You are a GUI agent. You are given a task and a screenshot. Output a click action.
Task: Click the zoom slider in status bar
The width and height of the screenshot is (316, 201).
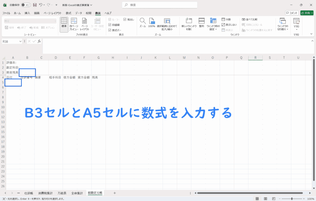(x=292, y=199)
